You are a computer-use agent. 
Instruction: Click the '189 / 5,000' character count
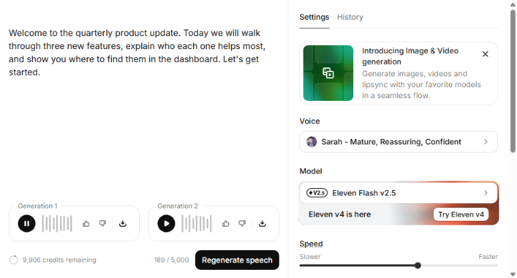click(171, 260)
